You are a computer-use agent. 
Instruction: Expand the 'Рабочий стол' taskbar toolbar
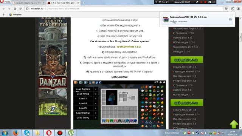pyautogui.click(x=172, y=133)
